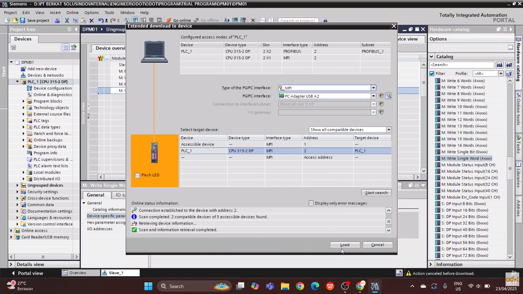Switch to Portal view
Viewport: 523px width, 294px height.
[x=27, y=273]
